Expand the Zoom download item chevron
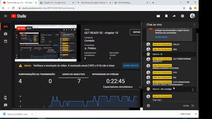The width and height of the screenshot is (212, 119). coord(32,114)
